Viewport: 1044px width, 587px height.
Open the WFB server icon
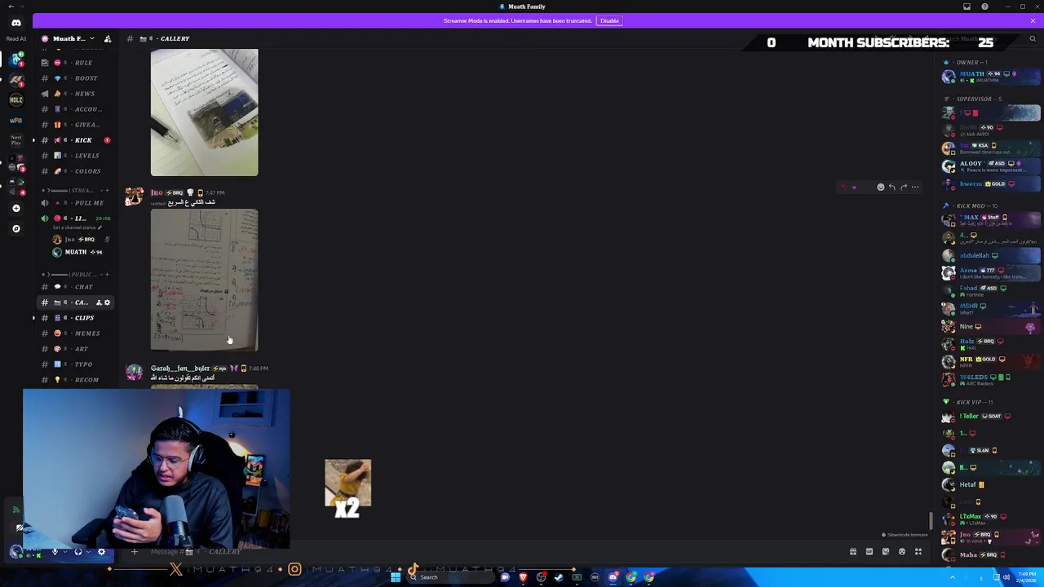[x=15, y=121]
